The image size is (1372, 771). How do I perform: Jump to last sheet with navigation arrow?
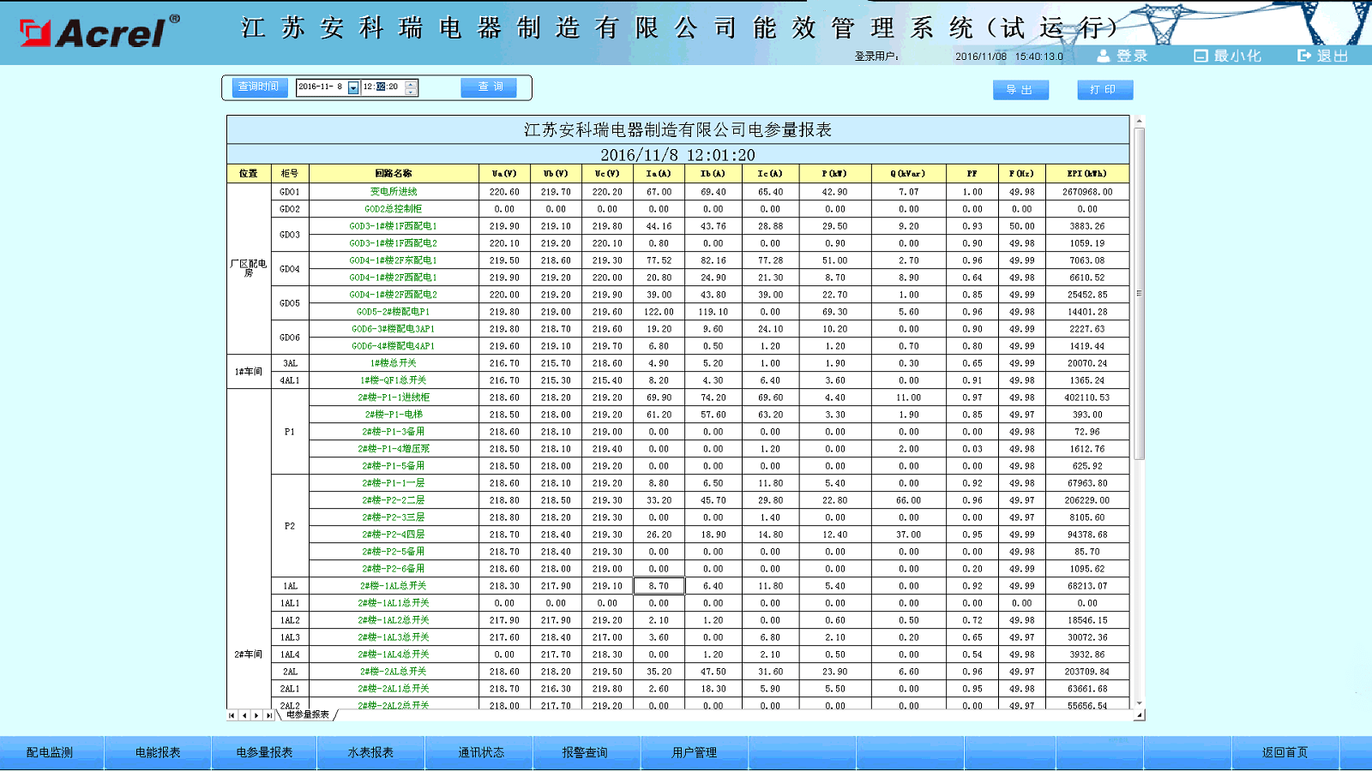coord(268,715)
